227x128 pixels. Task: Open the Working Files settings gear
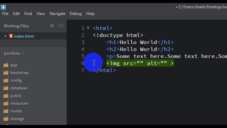pyautogui.click(x=52, y=26)
